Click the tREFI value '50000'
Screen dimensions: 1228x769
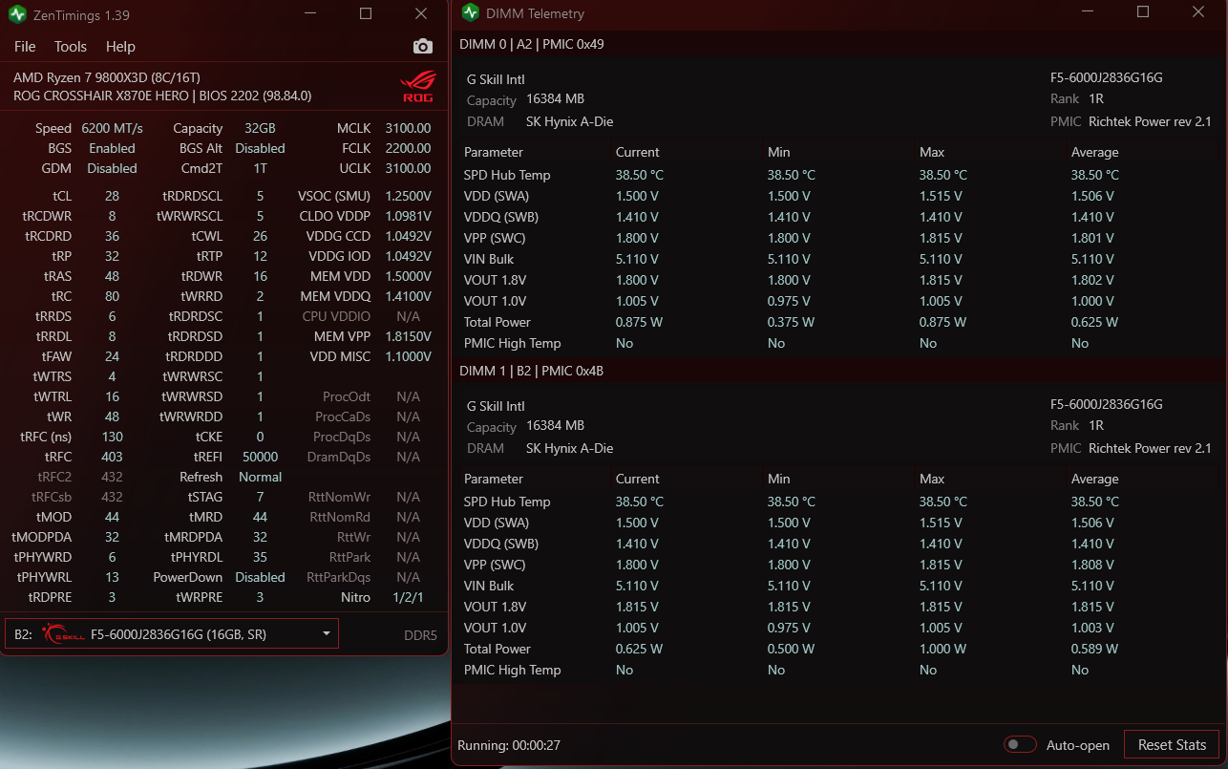click(x=260, y=457)
